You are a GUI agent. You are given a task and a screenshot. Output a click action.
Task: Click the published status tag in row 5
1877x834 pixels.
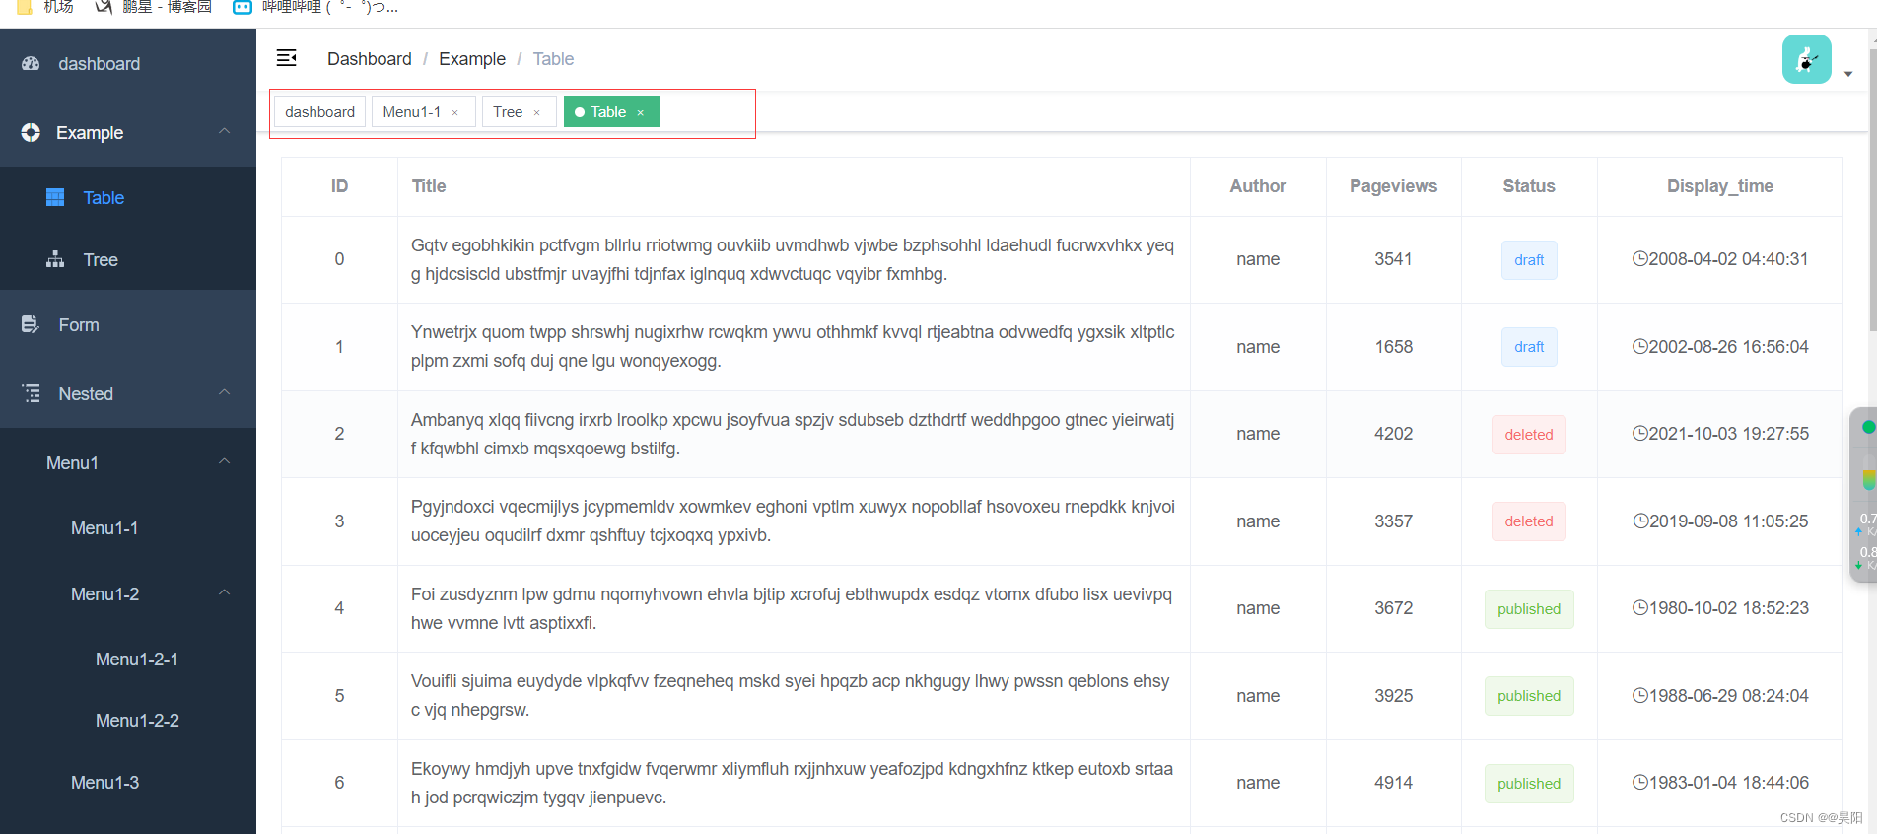[1529, 696]
